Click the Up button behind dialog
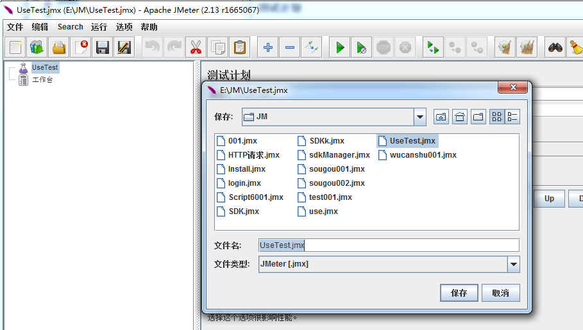The image size is (583, 330). pos(549,199)
